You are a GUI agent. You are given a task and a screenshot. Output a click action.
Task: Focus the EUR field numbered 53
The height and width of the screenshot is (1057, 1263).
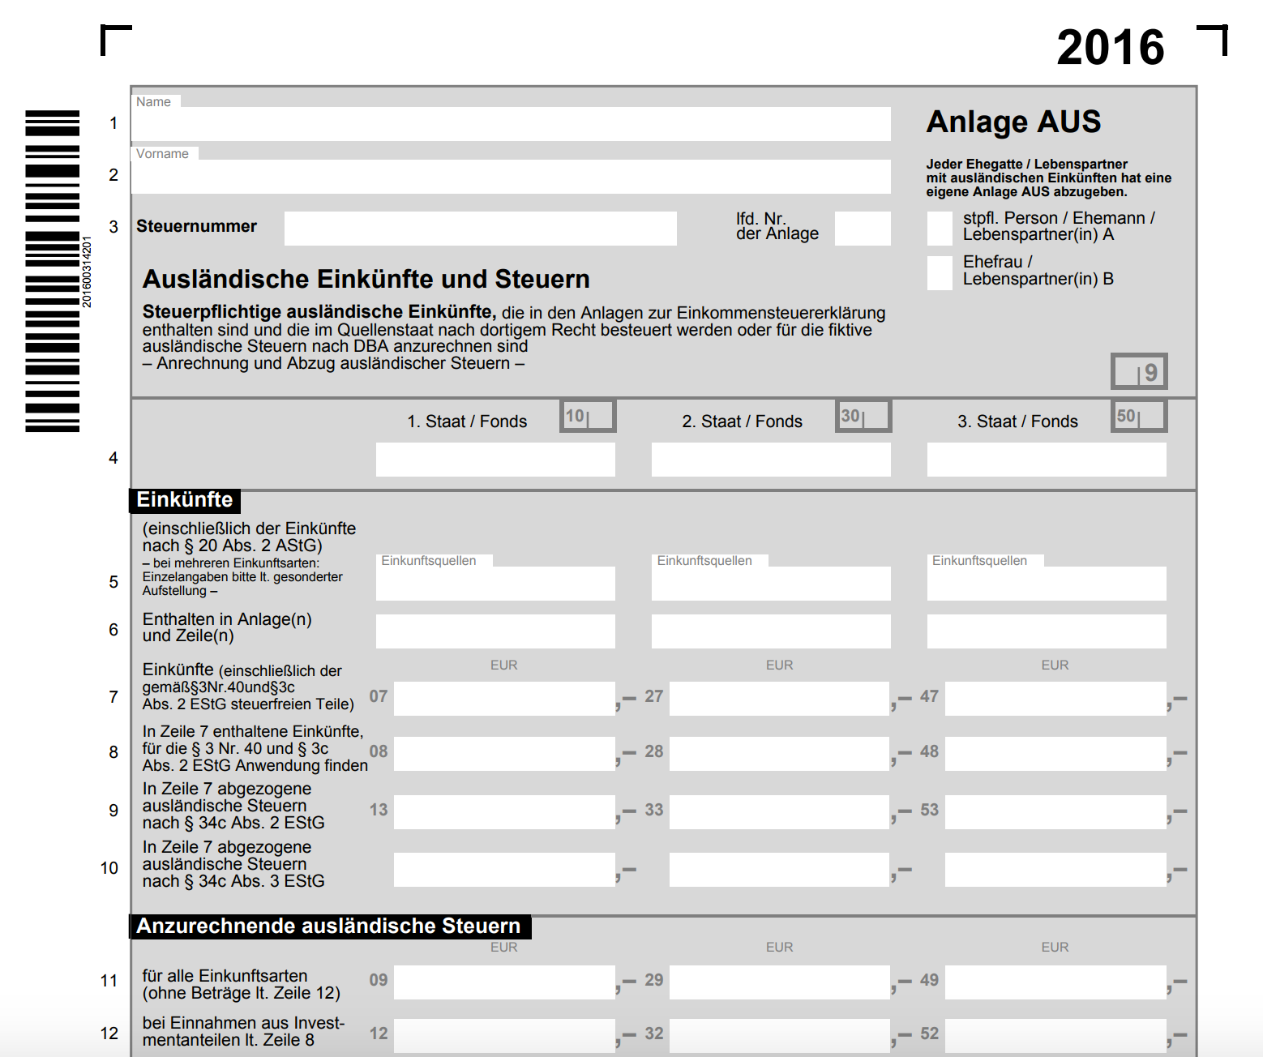pyautogui.click(x=1055, y=811)
